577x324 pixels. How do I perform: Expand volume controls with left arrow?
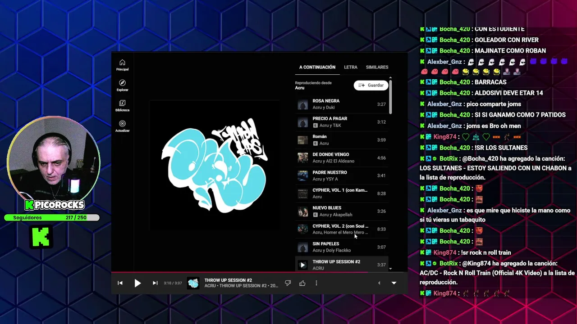[x=379, y=283]
